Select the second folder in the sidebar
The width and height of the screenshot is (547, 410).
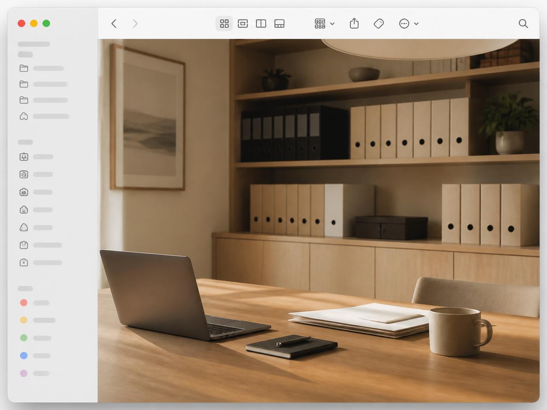pyautogui.click(x=43, y=84)
